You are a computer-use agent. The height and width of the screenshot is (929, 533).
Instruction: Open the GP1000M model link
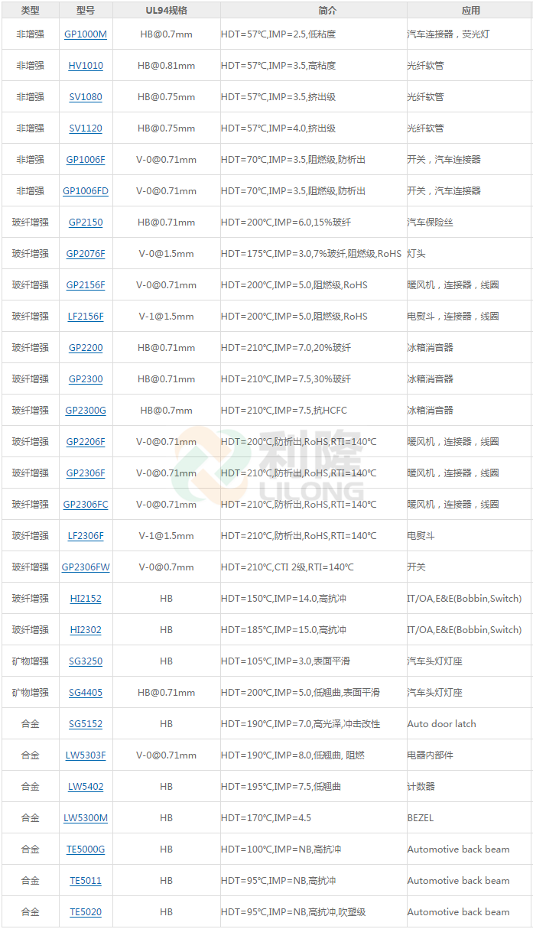click(x=86, y=34)
